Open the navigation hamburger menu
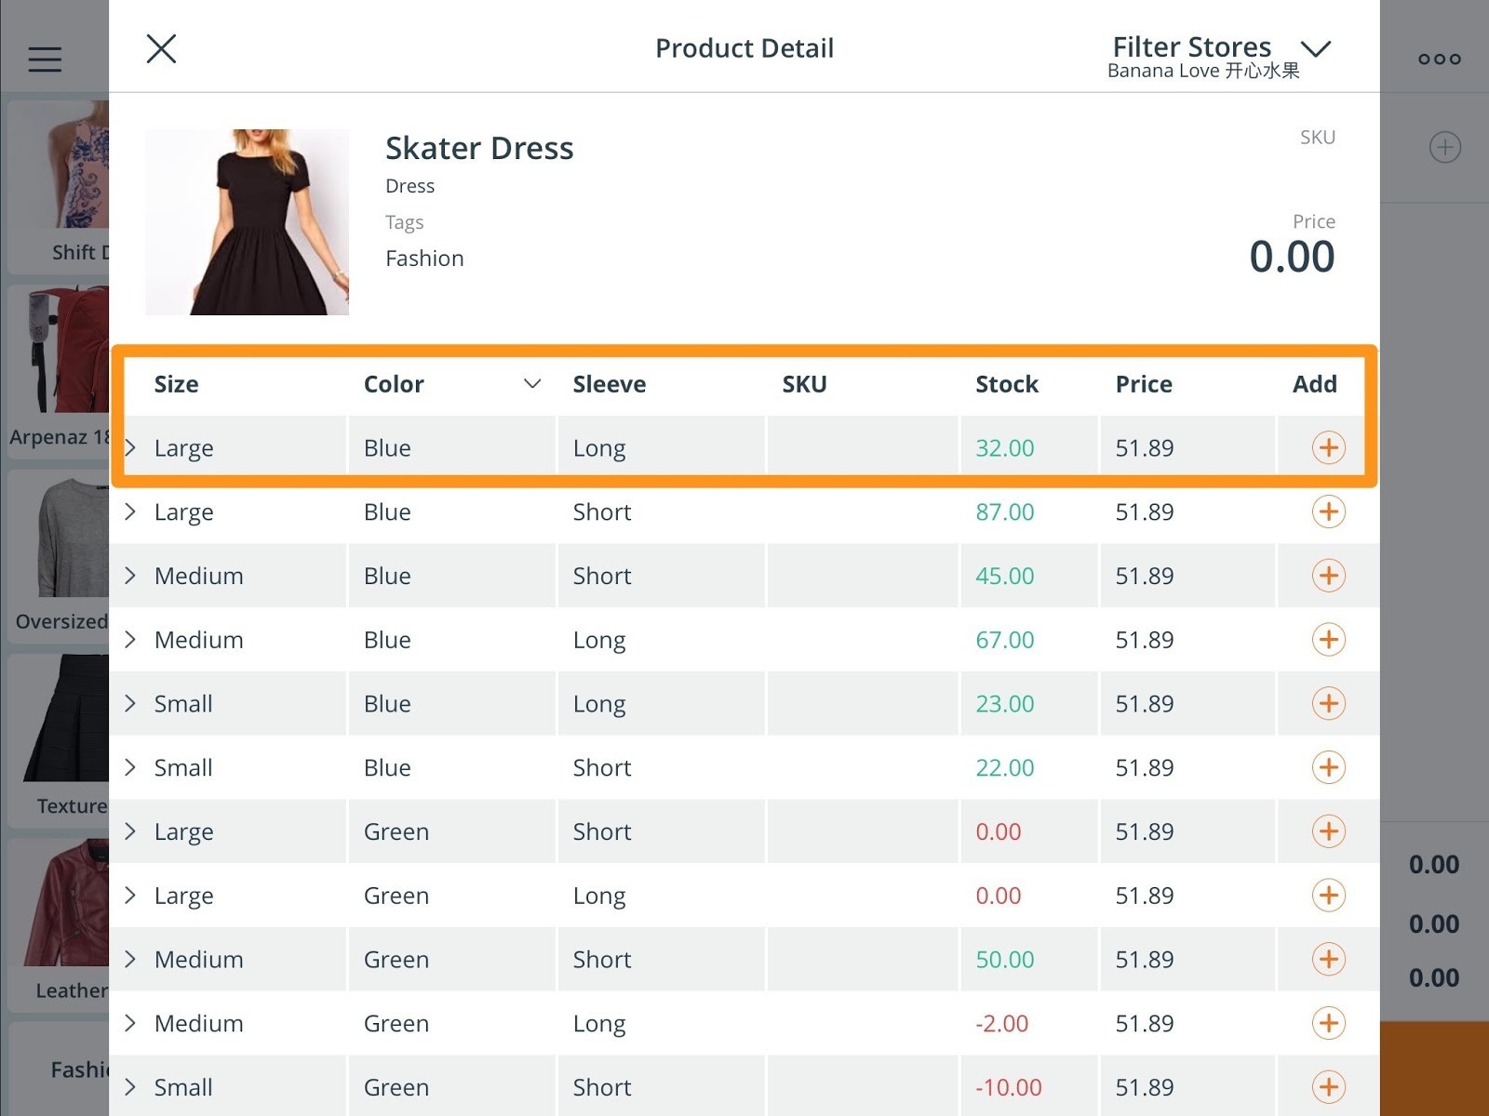The height and width of the screenshot is (1116, 1489). click(x=44, y=58)
